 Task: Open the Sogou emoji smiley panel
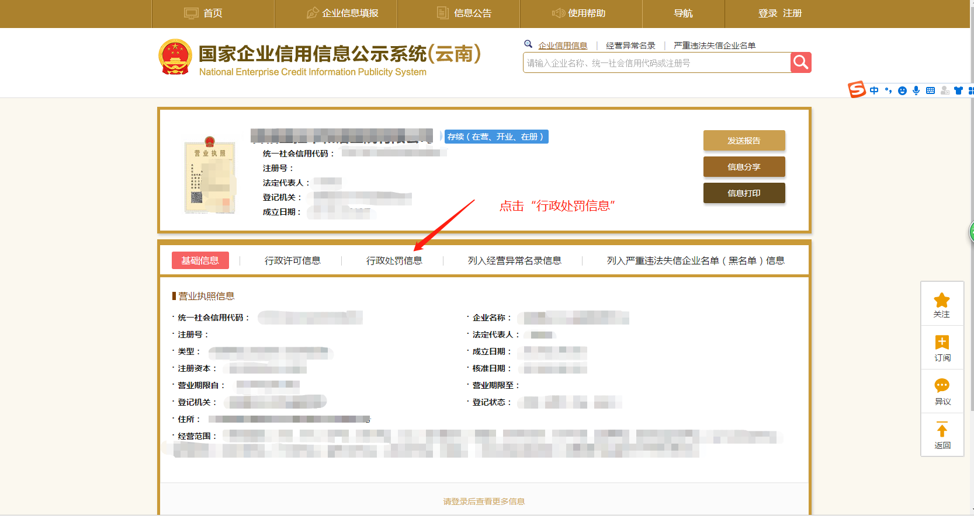902,90
